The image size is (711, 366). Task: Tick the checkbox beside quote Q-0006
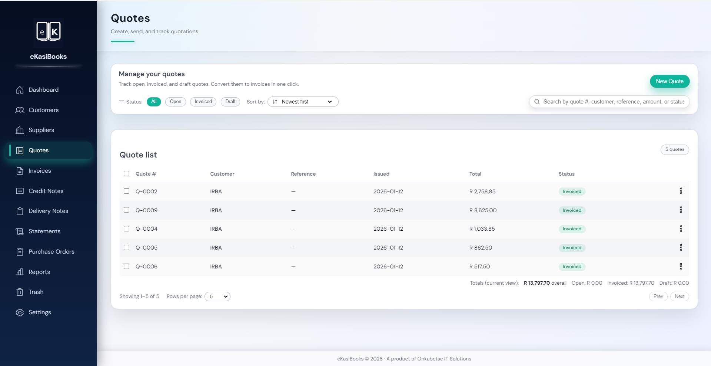126,266
